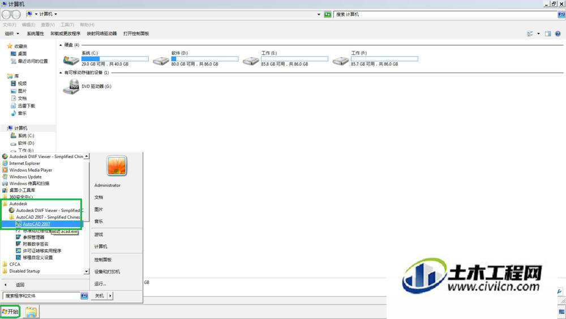Viewport: 566px width, 319px height.
Task: Open the address bar history dropdown arrow
Action: (319, 15)
